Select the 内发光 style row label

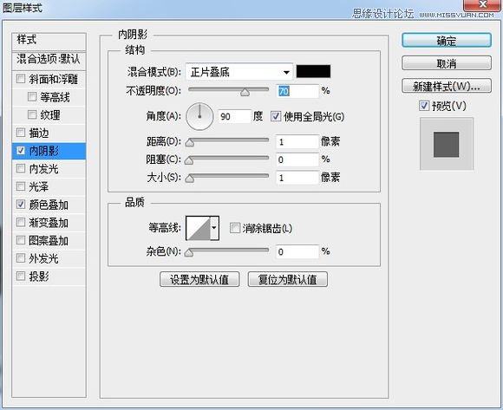(x=43, y=169)
